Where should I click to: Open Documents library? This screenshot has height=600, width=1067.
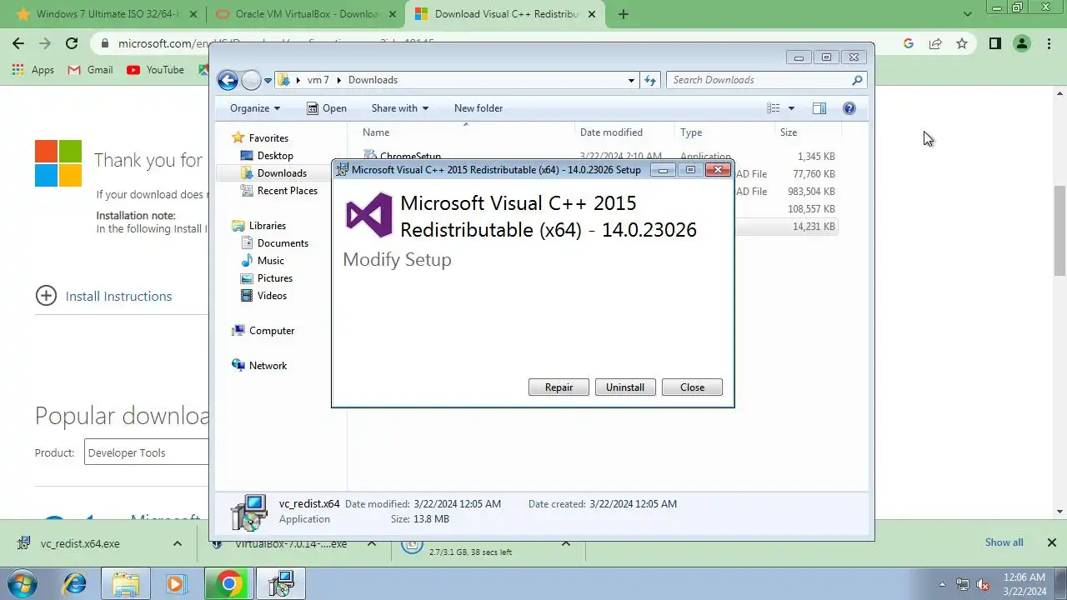274,243
